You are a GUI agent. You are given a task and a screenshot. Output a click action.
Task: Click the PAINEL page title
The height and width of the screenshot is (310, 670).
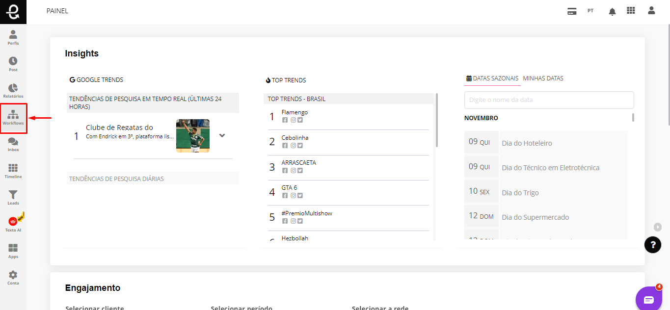[57, 11]
